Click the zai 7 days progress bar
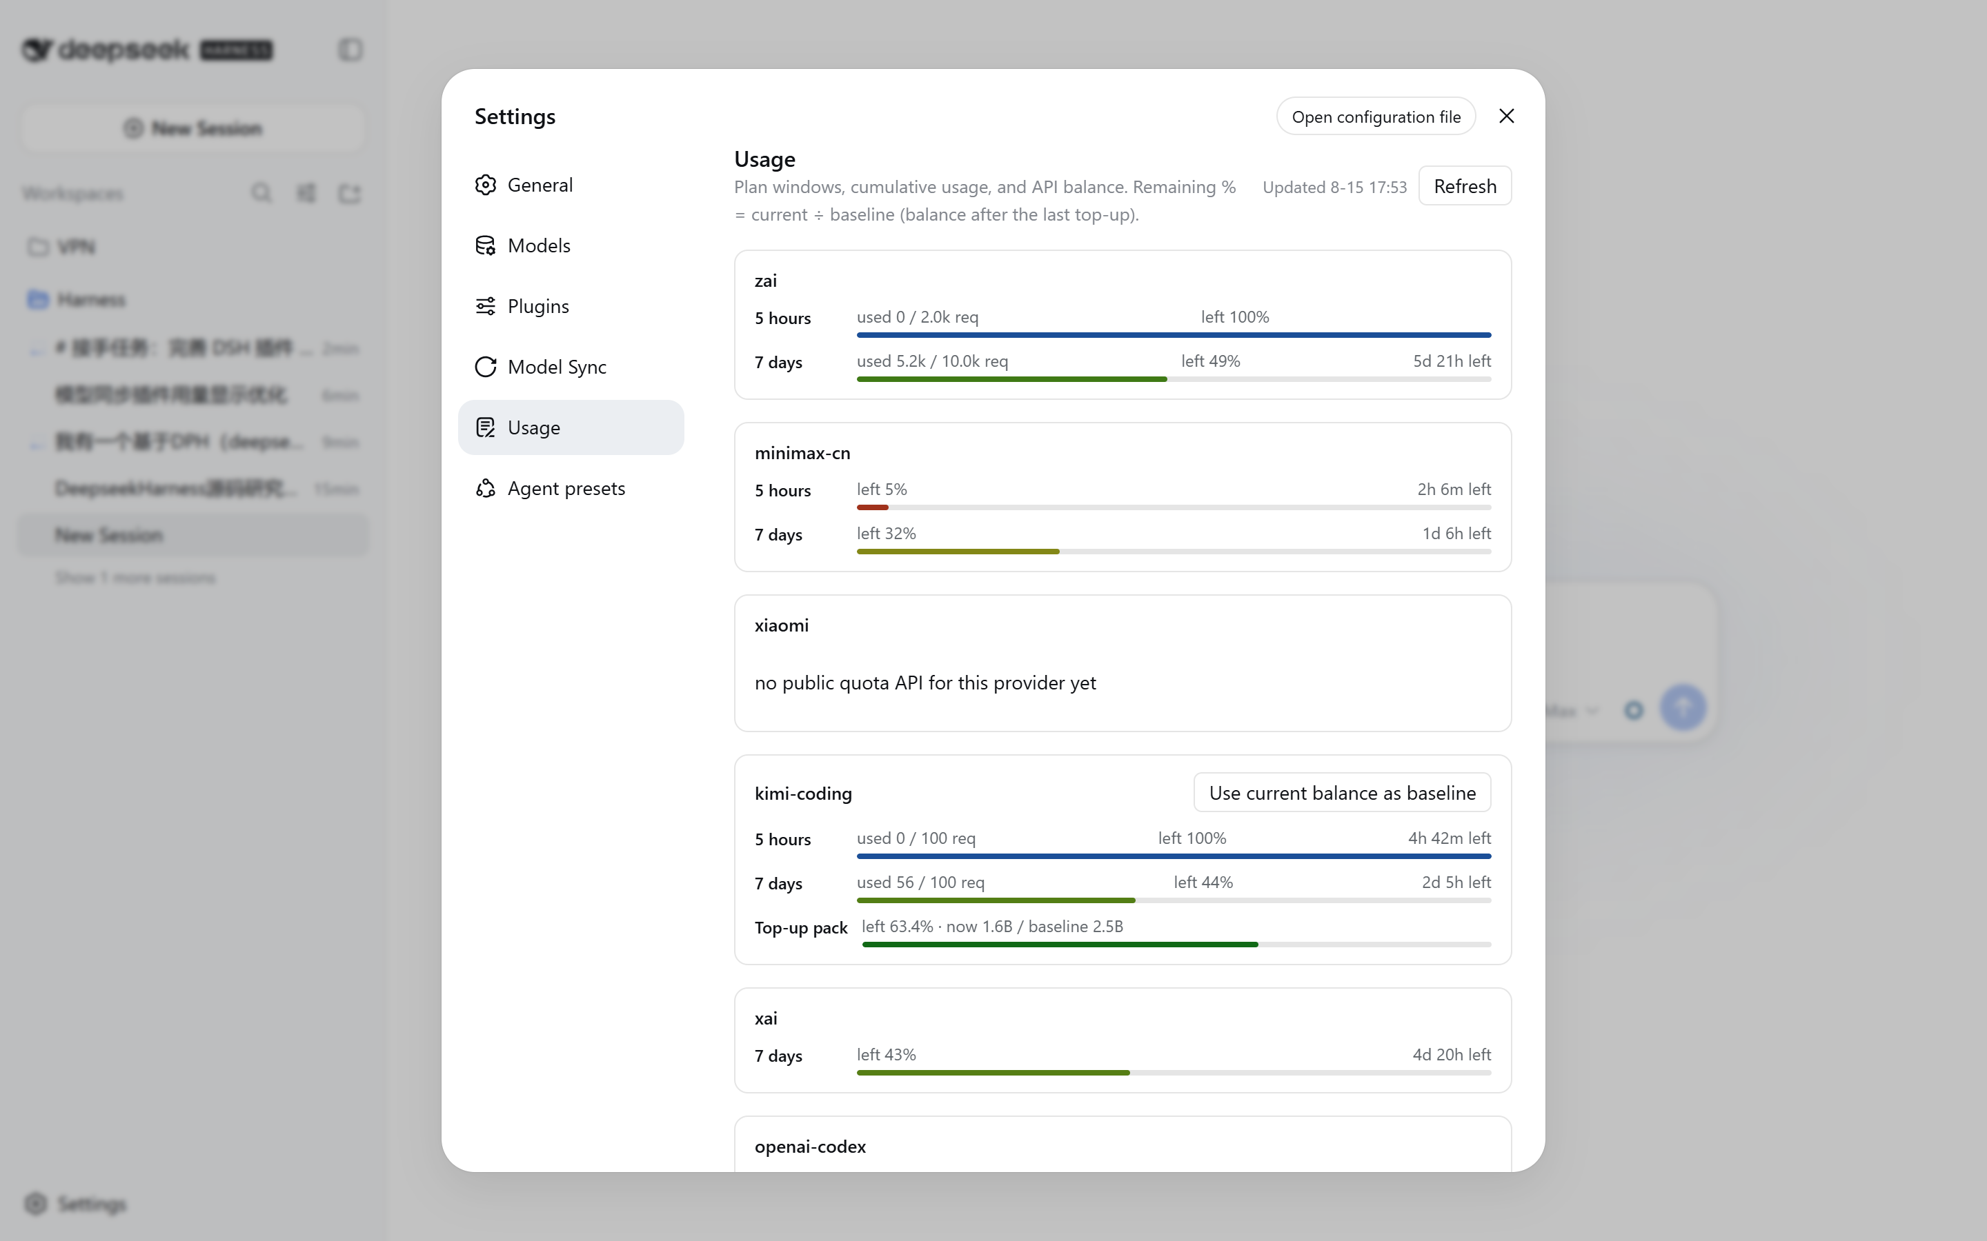This screenshot has height=1241, width=1987. [x=1174, y=379]
